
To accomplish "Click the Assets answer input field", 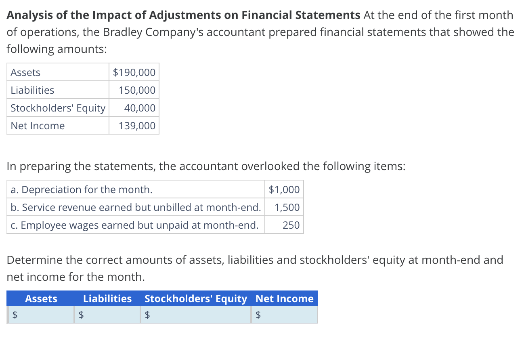I will pos(44,315).
